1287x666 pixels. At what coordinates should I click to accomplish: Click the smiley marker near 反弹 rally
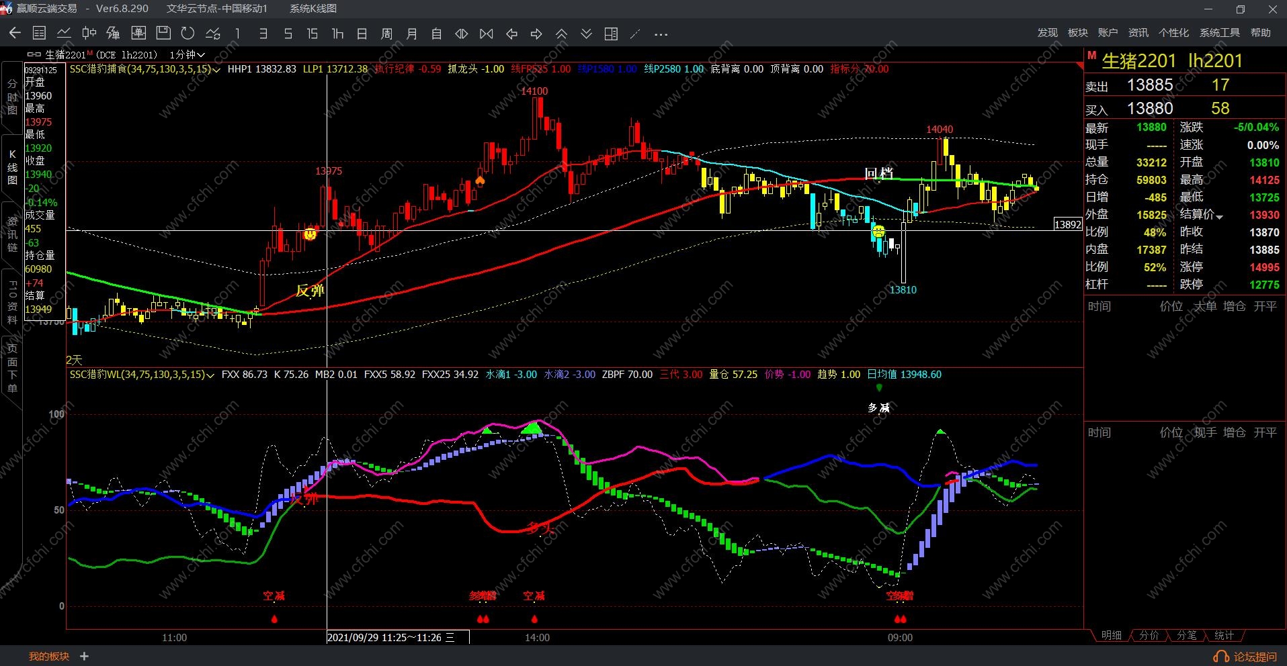[x=310, y=234]
